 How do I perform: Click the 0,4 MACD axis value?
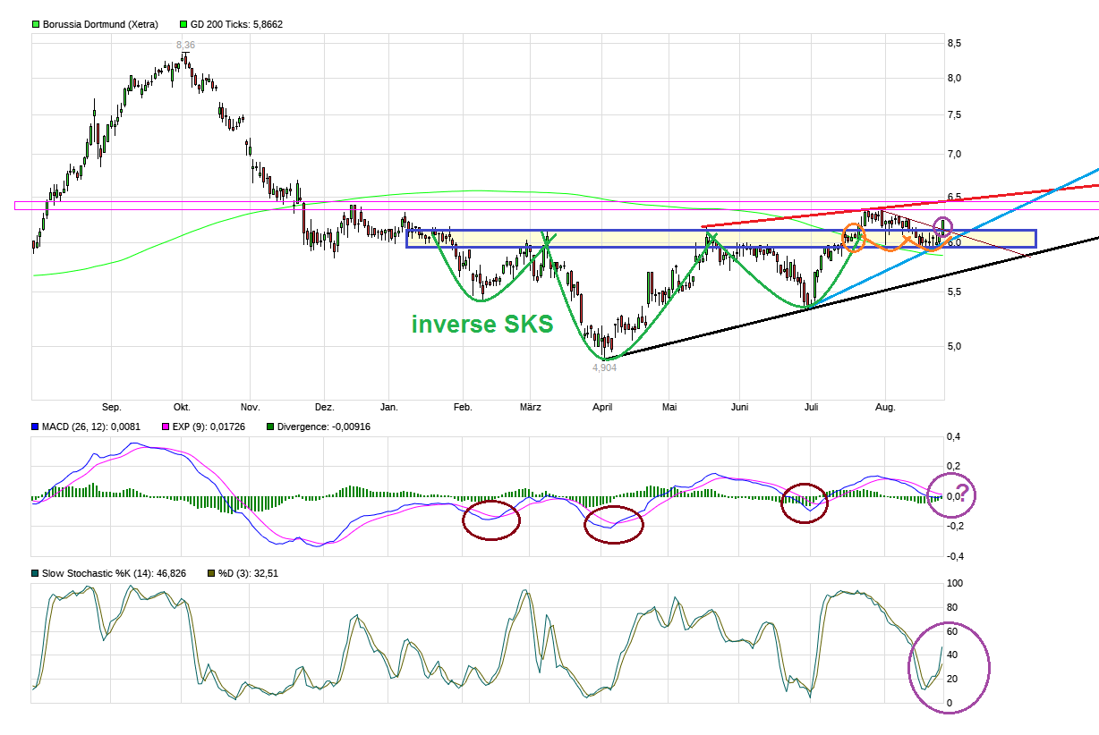[x=955, y=436]
